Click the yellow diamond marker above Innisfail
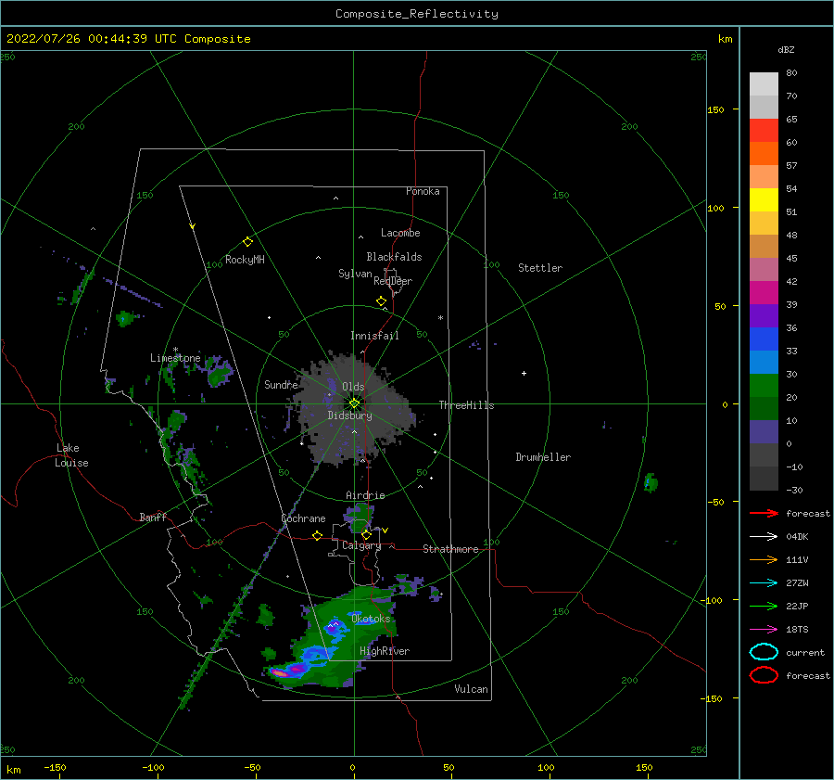The width and height of the screenshot is (834, 780). (x=381, y=301)
